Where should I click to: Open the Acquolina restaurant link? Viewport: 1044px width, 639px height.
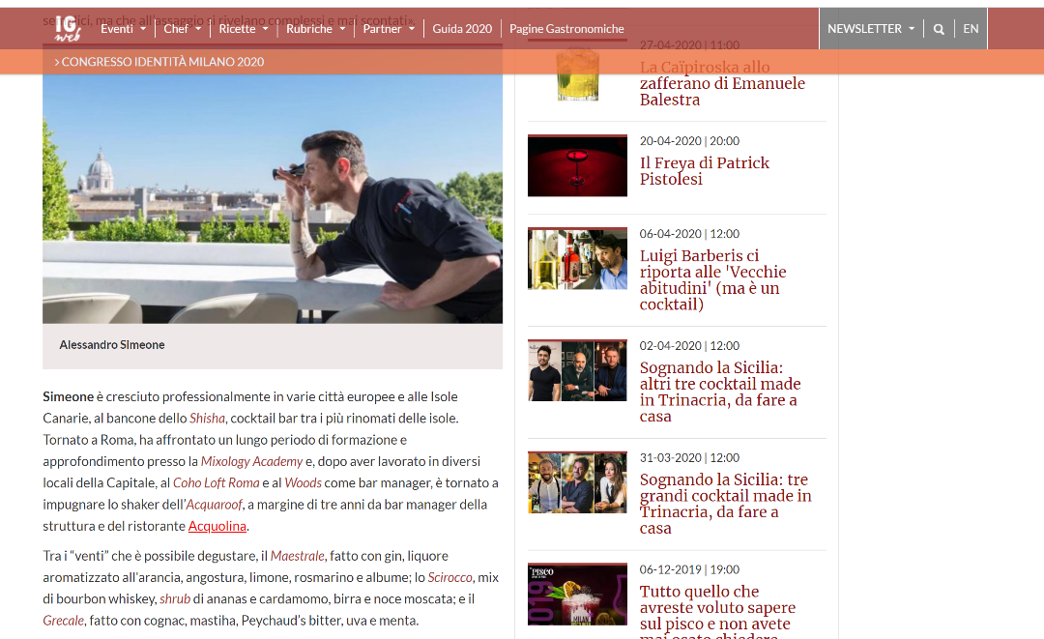217,526
